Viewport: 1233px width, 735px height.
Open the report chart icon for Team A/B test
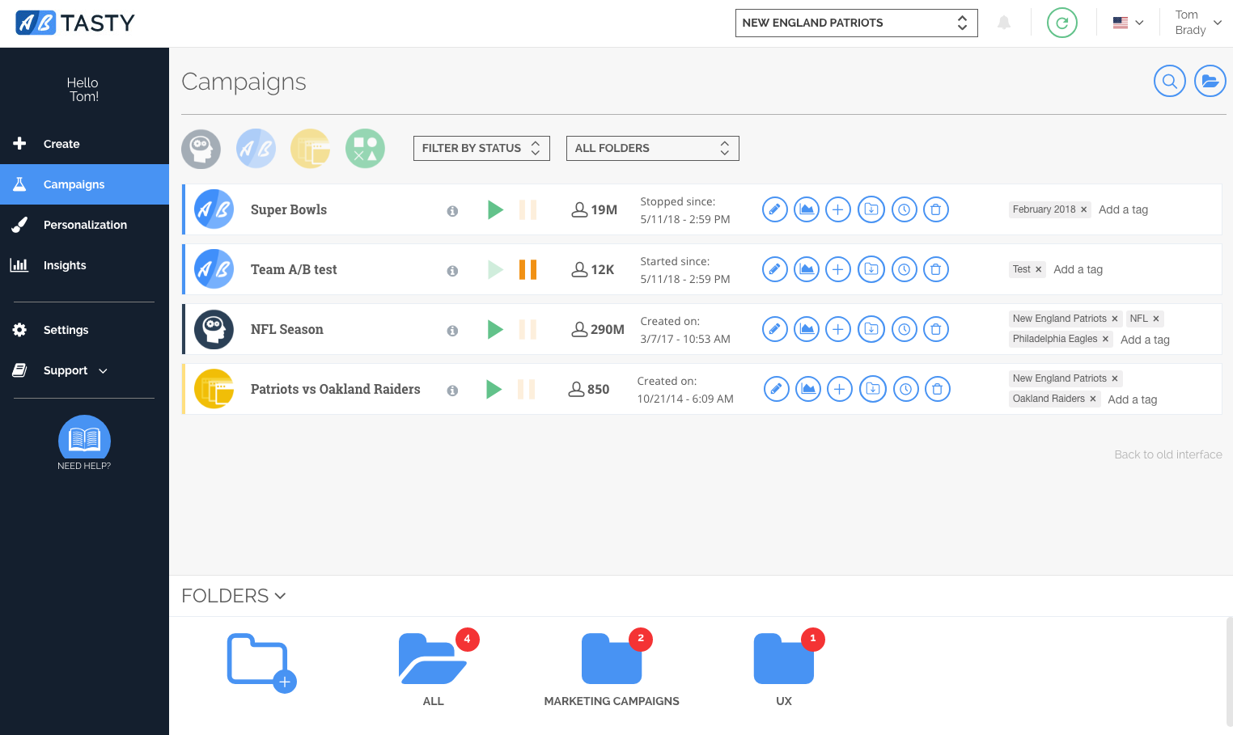point(806,269)
